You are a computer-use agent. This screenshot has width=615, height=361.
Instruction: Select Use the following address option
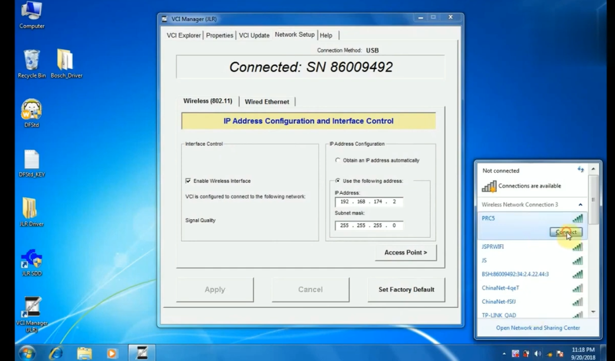pyautogui.click(x=338, y=181)
